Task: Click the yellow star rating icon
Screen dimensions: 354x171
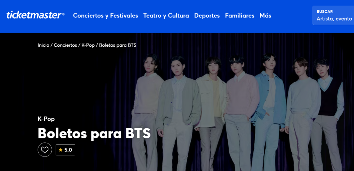Action: click(61, 150)
